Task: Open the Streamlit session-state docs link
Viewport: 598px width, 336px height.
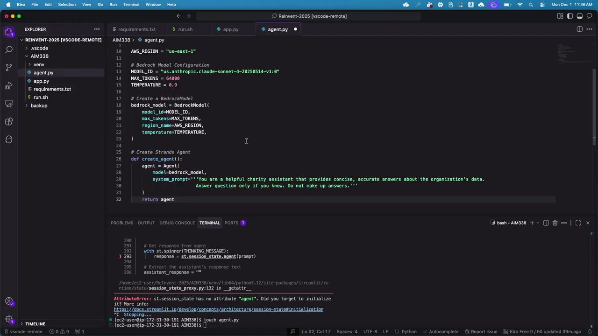Action: 218,309
